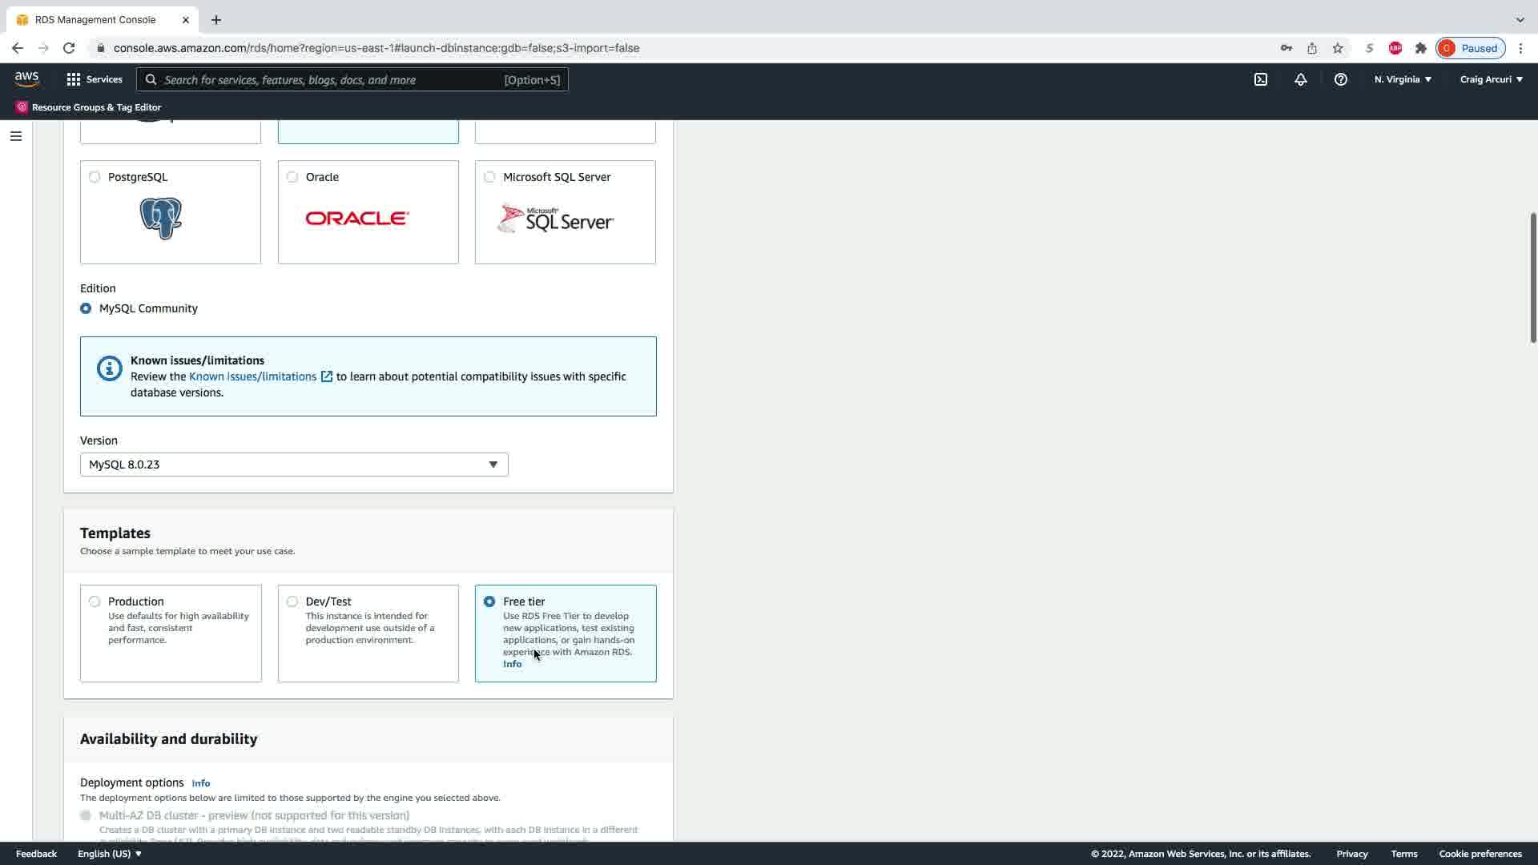Select the Oracle engine radio button
The width and height of the screenshot is (1538, 865).
coord(292,177)
